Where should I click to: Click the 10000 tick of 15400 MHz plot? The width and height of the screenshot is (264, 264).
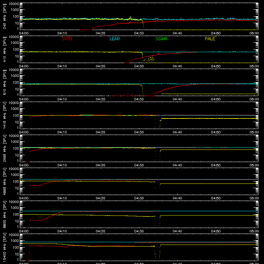tap(14, 235)
